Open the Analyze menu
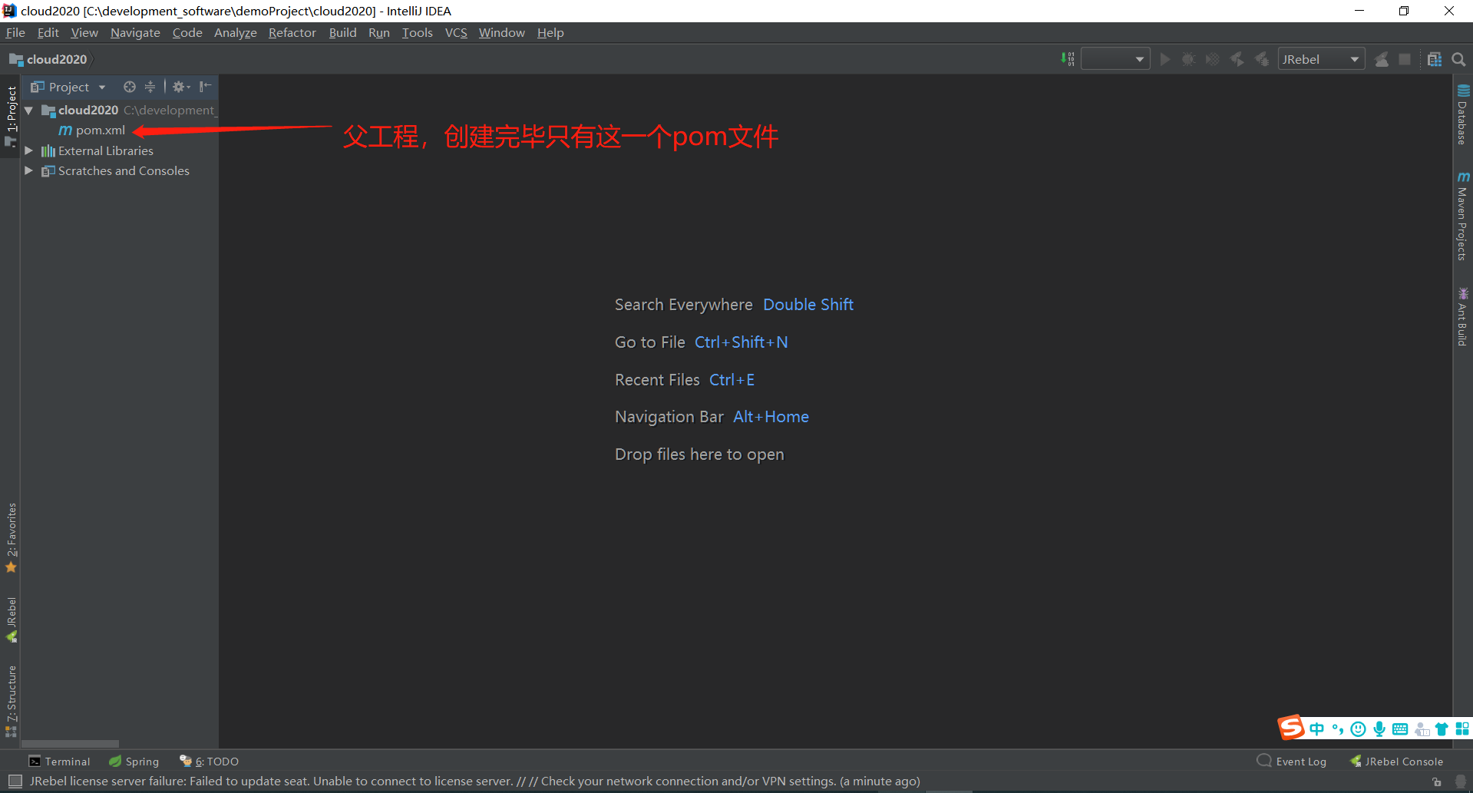This screenshot has width=1473, height=793. pyautogui.click(x=235, y=33)
